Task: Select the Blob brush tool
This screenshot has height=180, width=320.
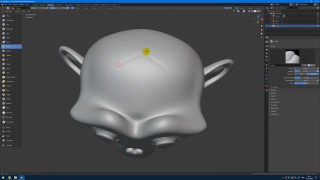Action: pyautogui.click(x=11, y=42)
